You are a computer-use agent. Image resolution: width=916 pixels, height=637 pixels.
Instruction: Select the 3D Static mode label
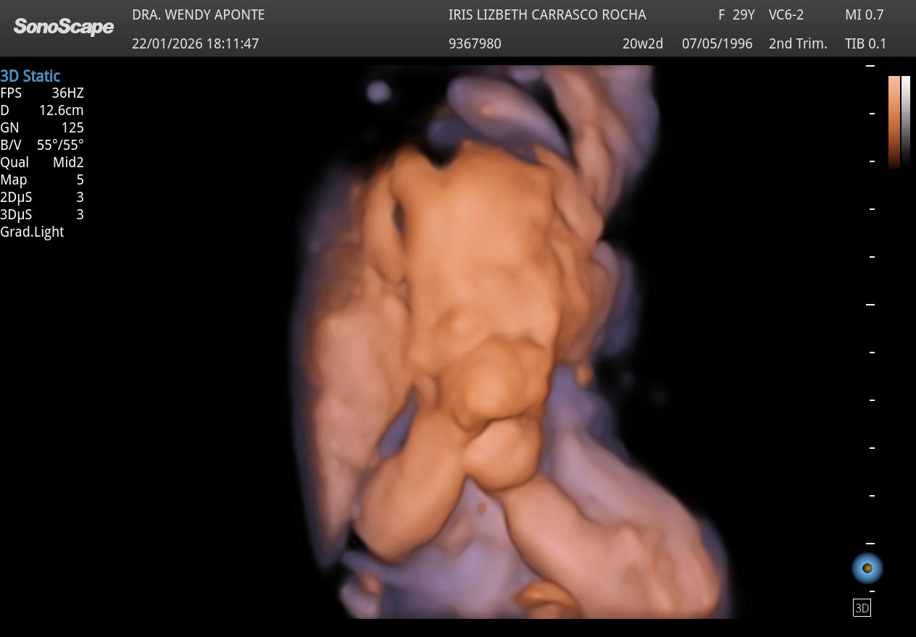30,76
